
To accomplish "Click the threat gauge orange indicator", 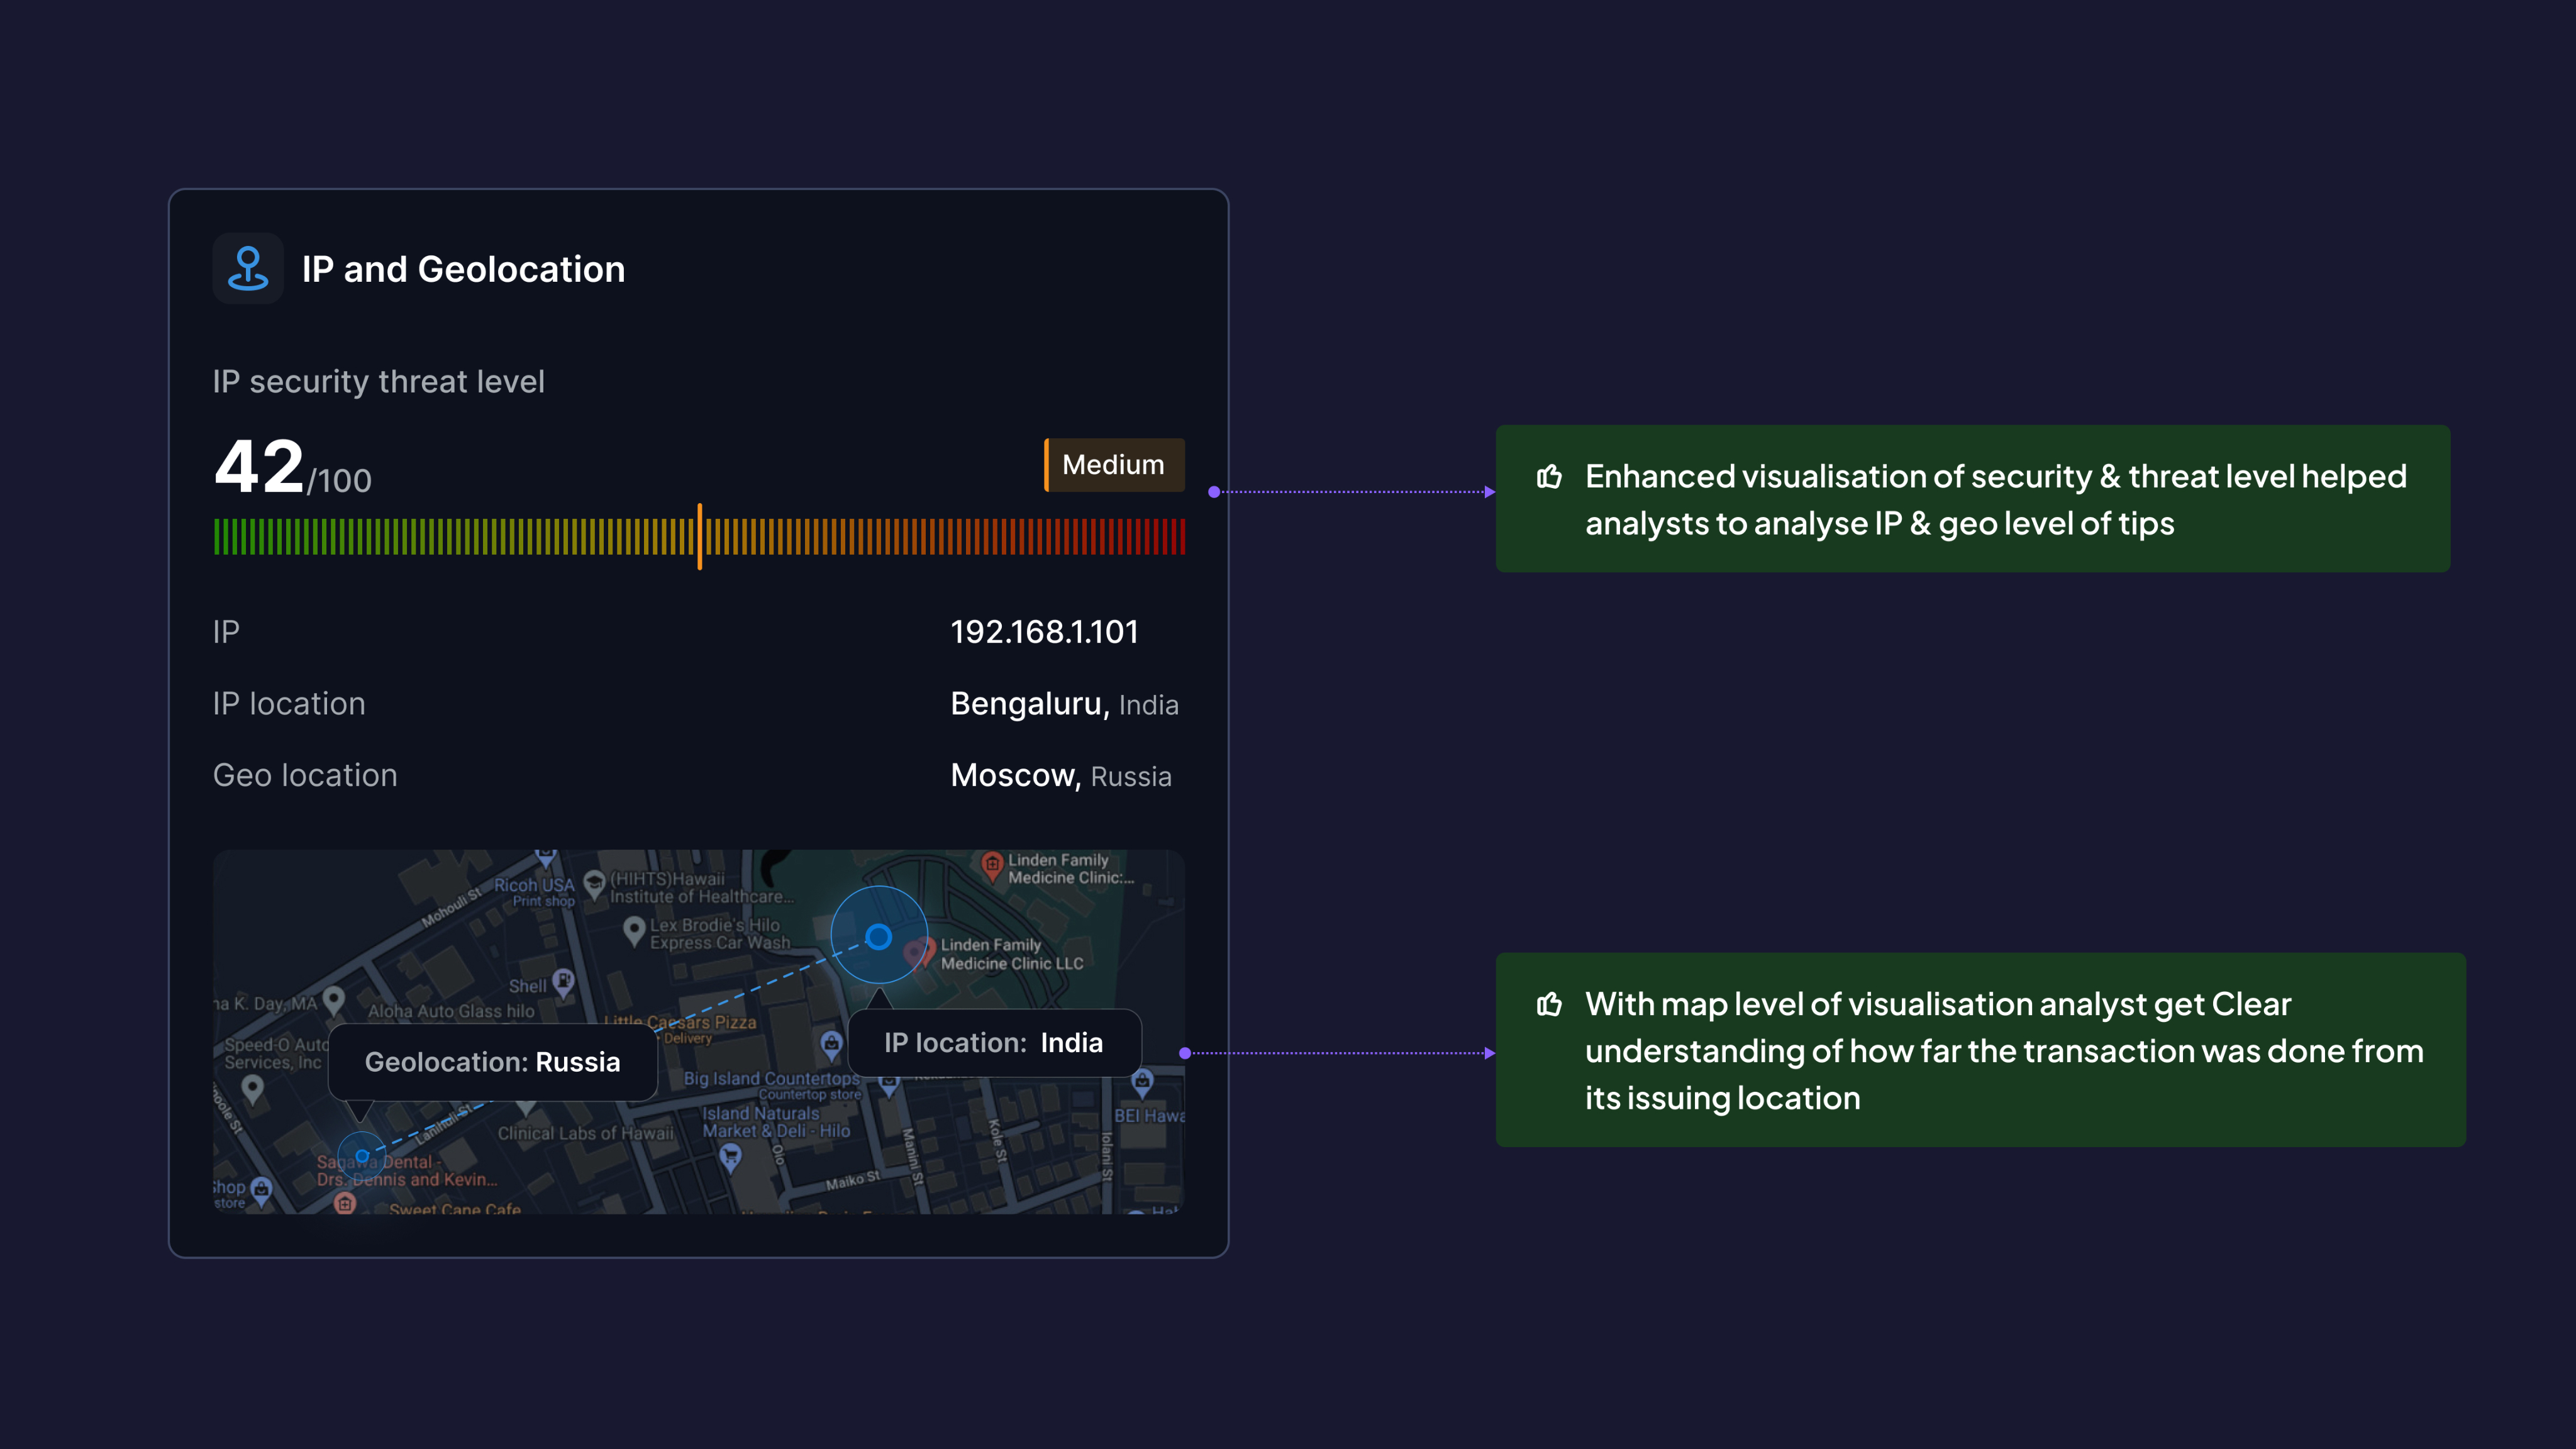I will click(699, 537).
